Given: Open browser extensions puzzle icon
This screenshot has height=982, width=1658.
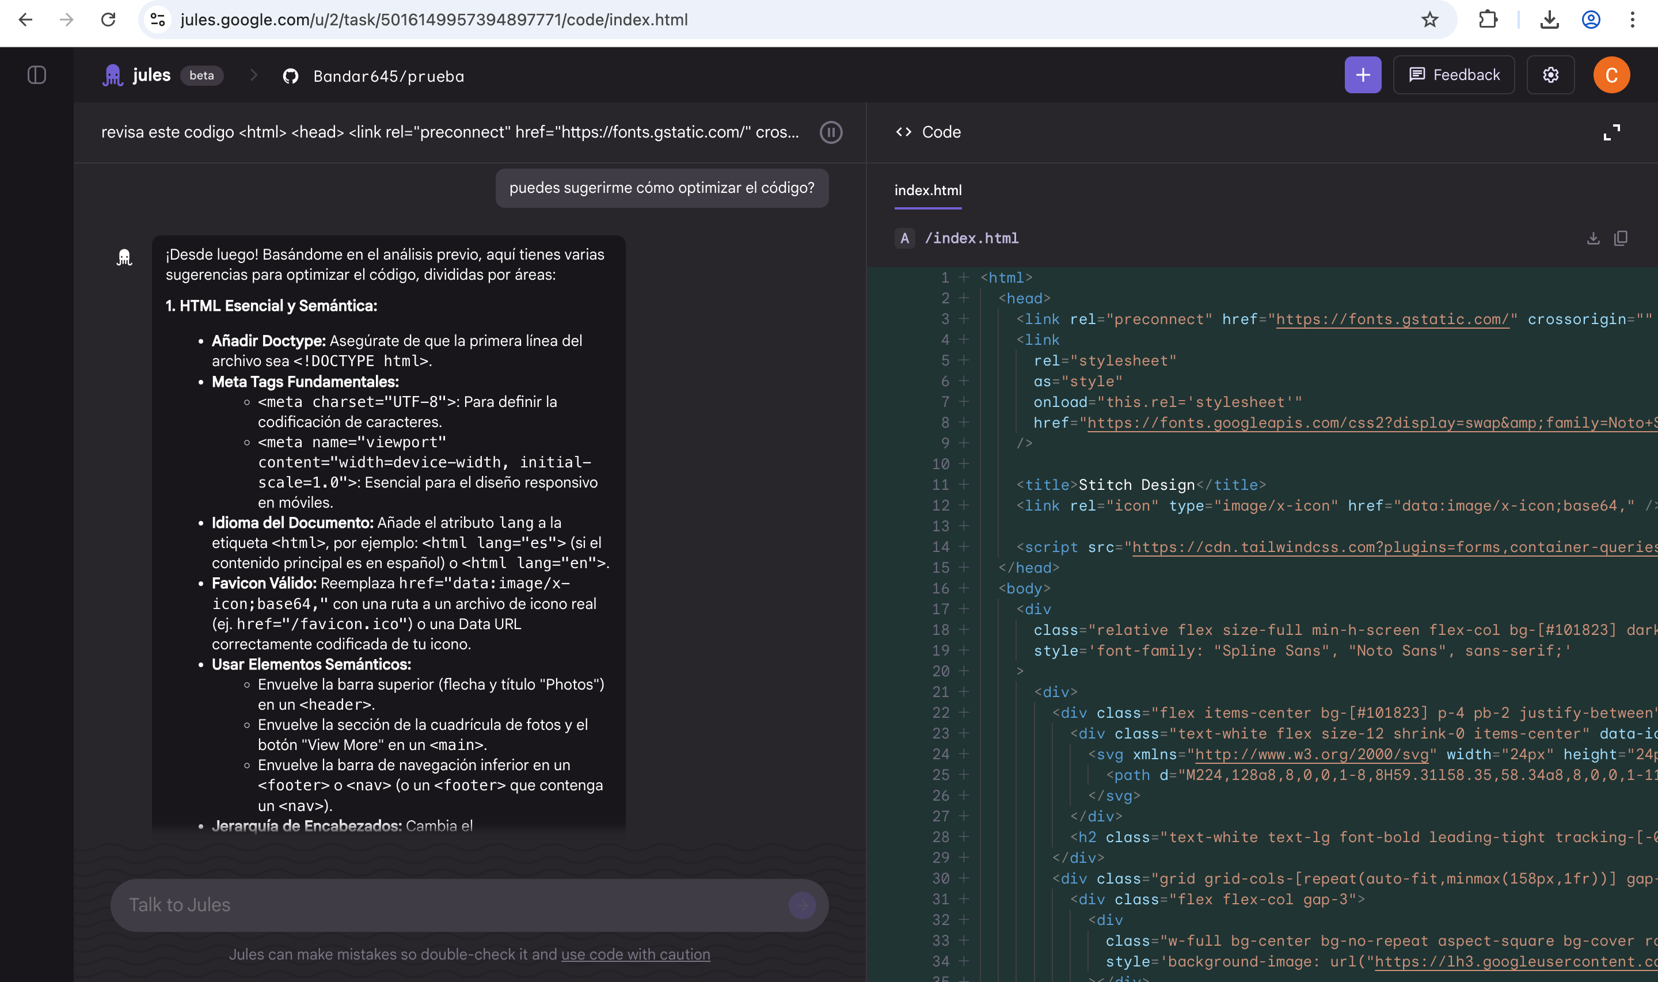Looking at the screenshot, I should (x=1488, y=20).
